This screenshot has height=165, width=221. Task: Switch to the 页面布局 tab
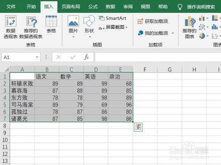pyautogui.click(x=71, y=7)
